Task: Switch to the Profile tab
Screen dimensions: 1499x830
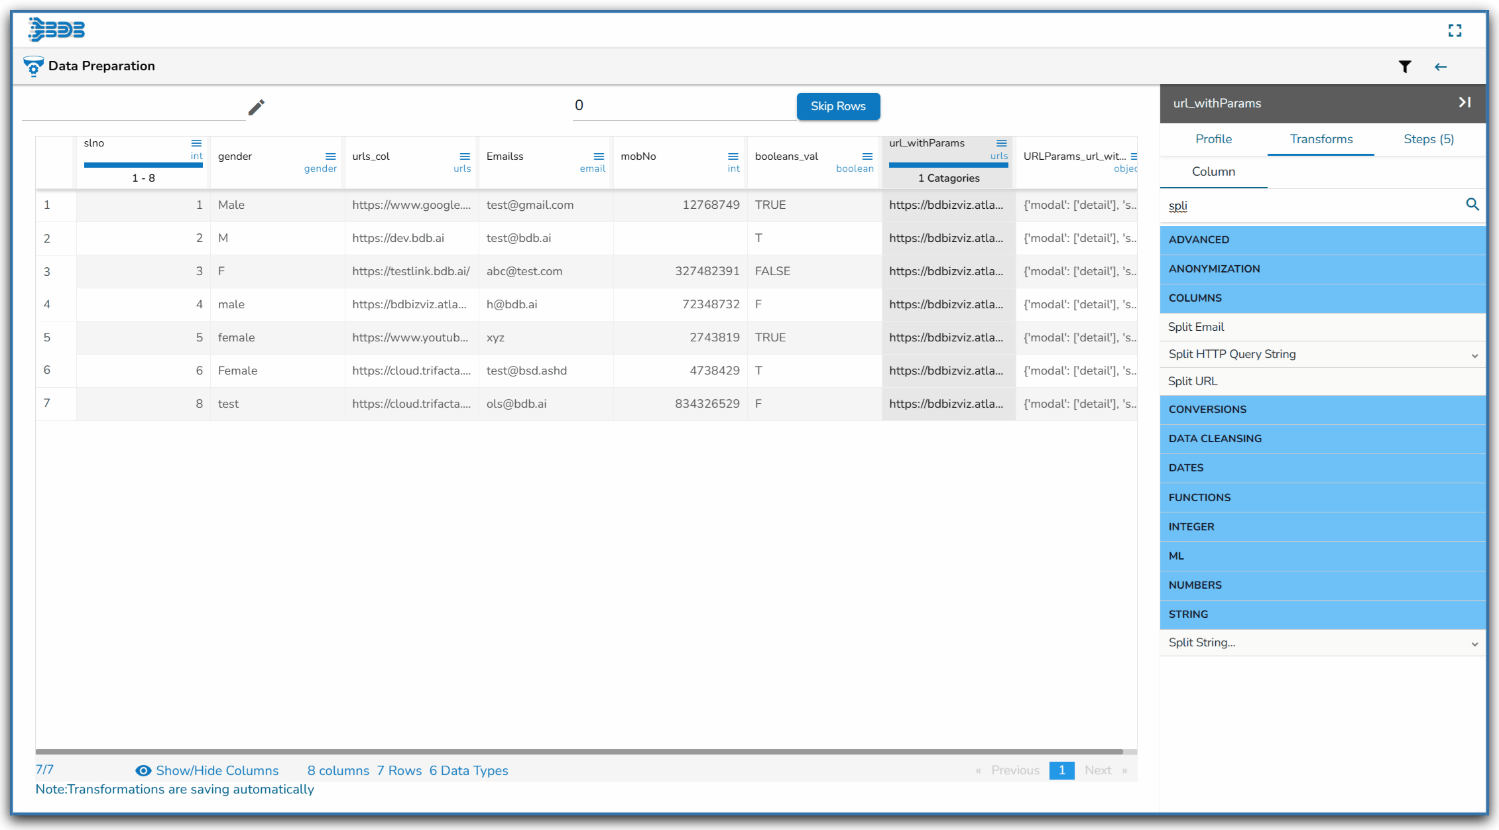Action: point(1213,139)
